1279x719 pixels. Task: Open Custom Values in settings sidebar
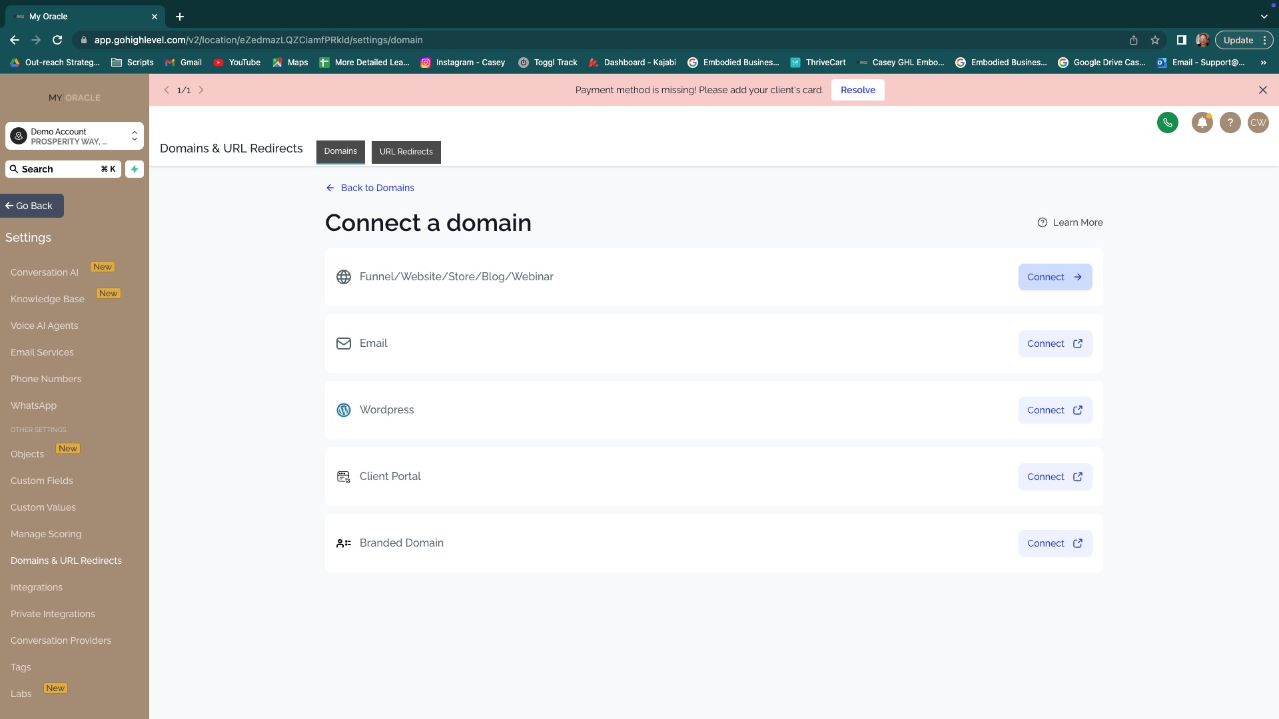coord(43,507)
